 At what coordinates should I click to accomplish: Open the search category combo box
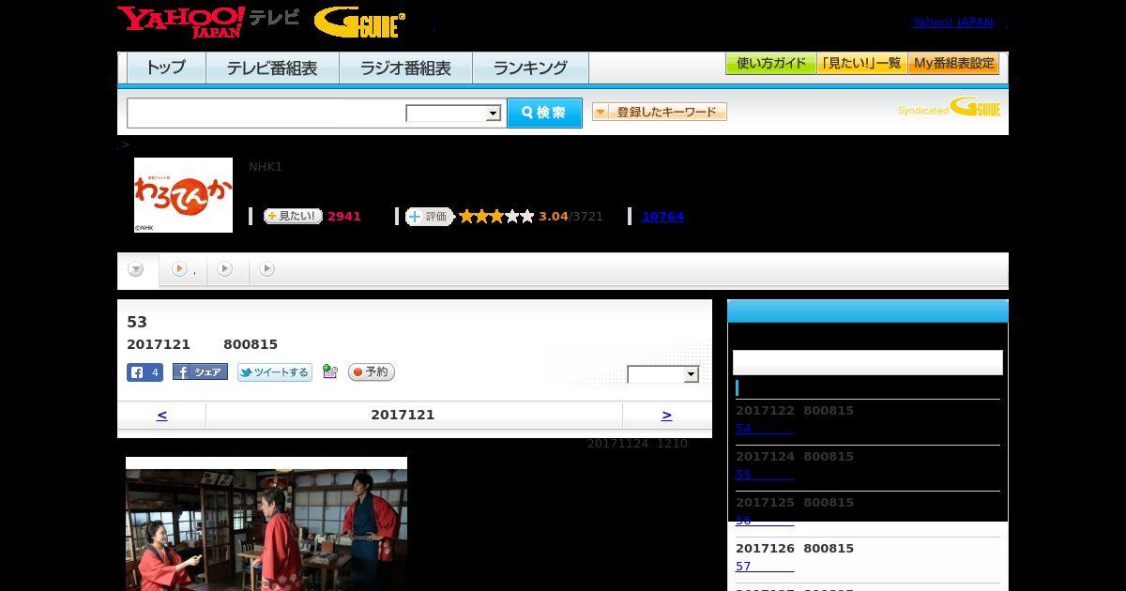[x=453, y=114]
